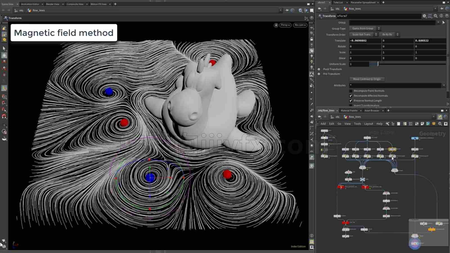
Task: Click the Translate Z value field 0.686522
Action: tap(430, 41)
